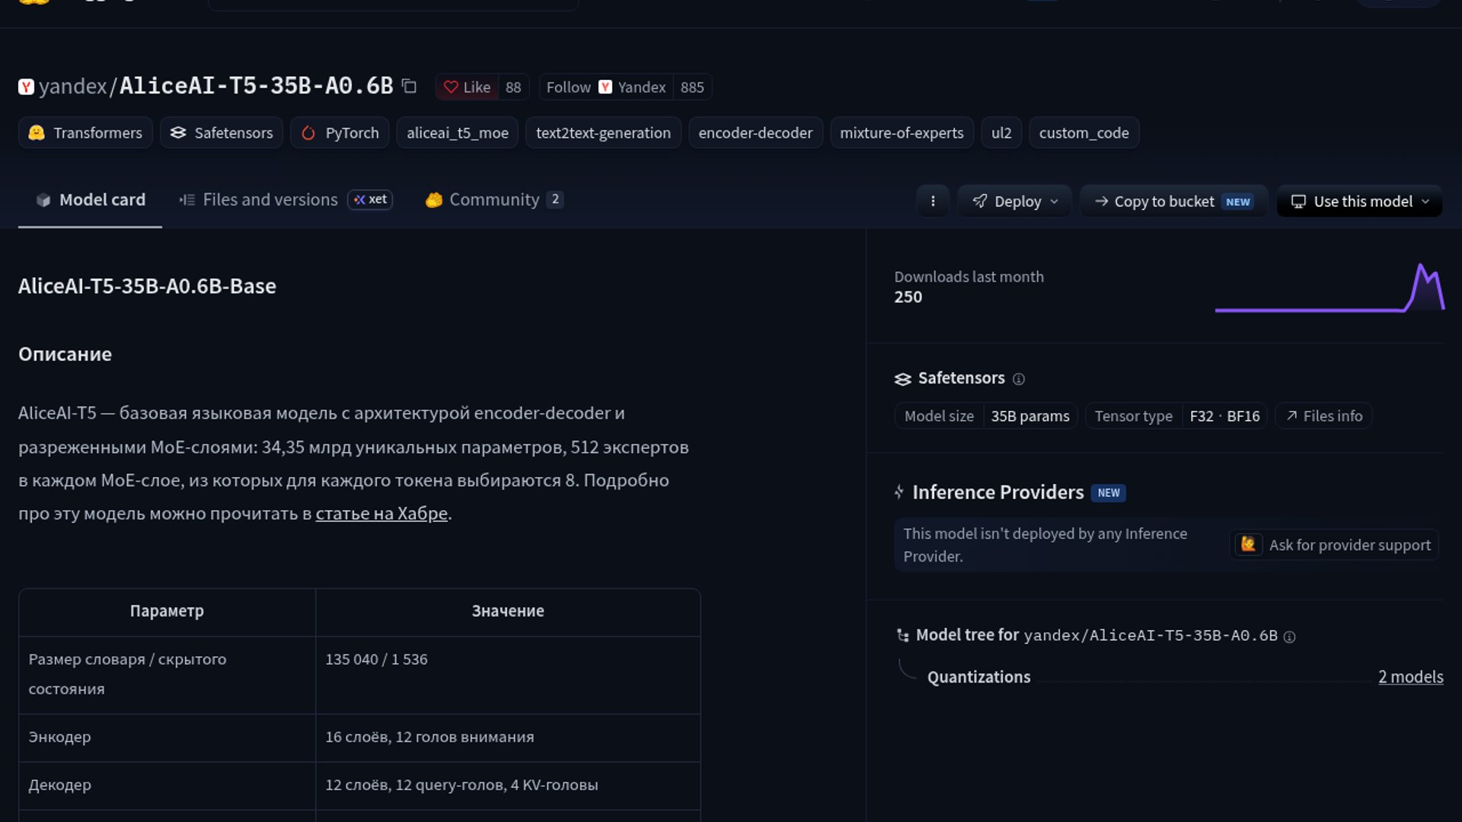Click the Model card cube icon
The width and height of the screenshot is (1462, 822).
click(x=43, y=199)
